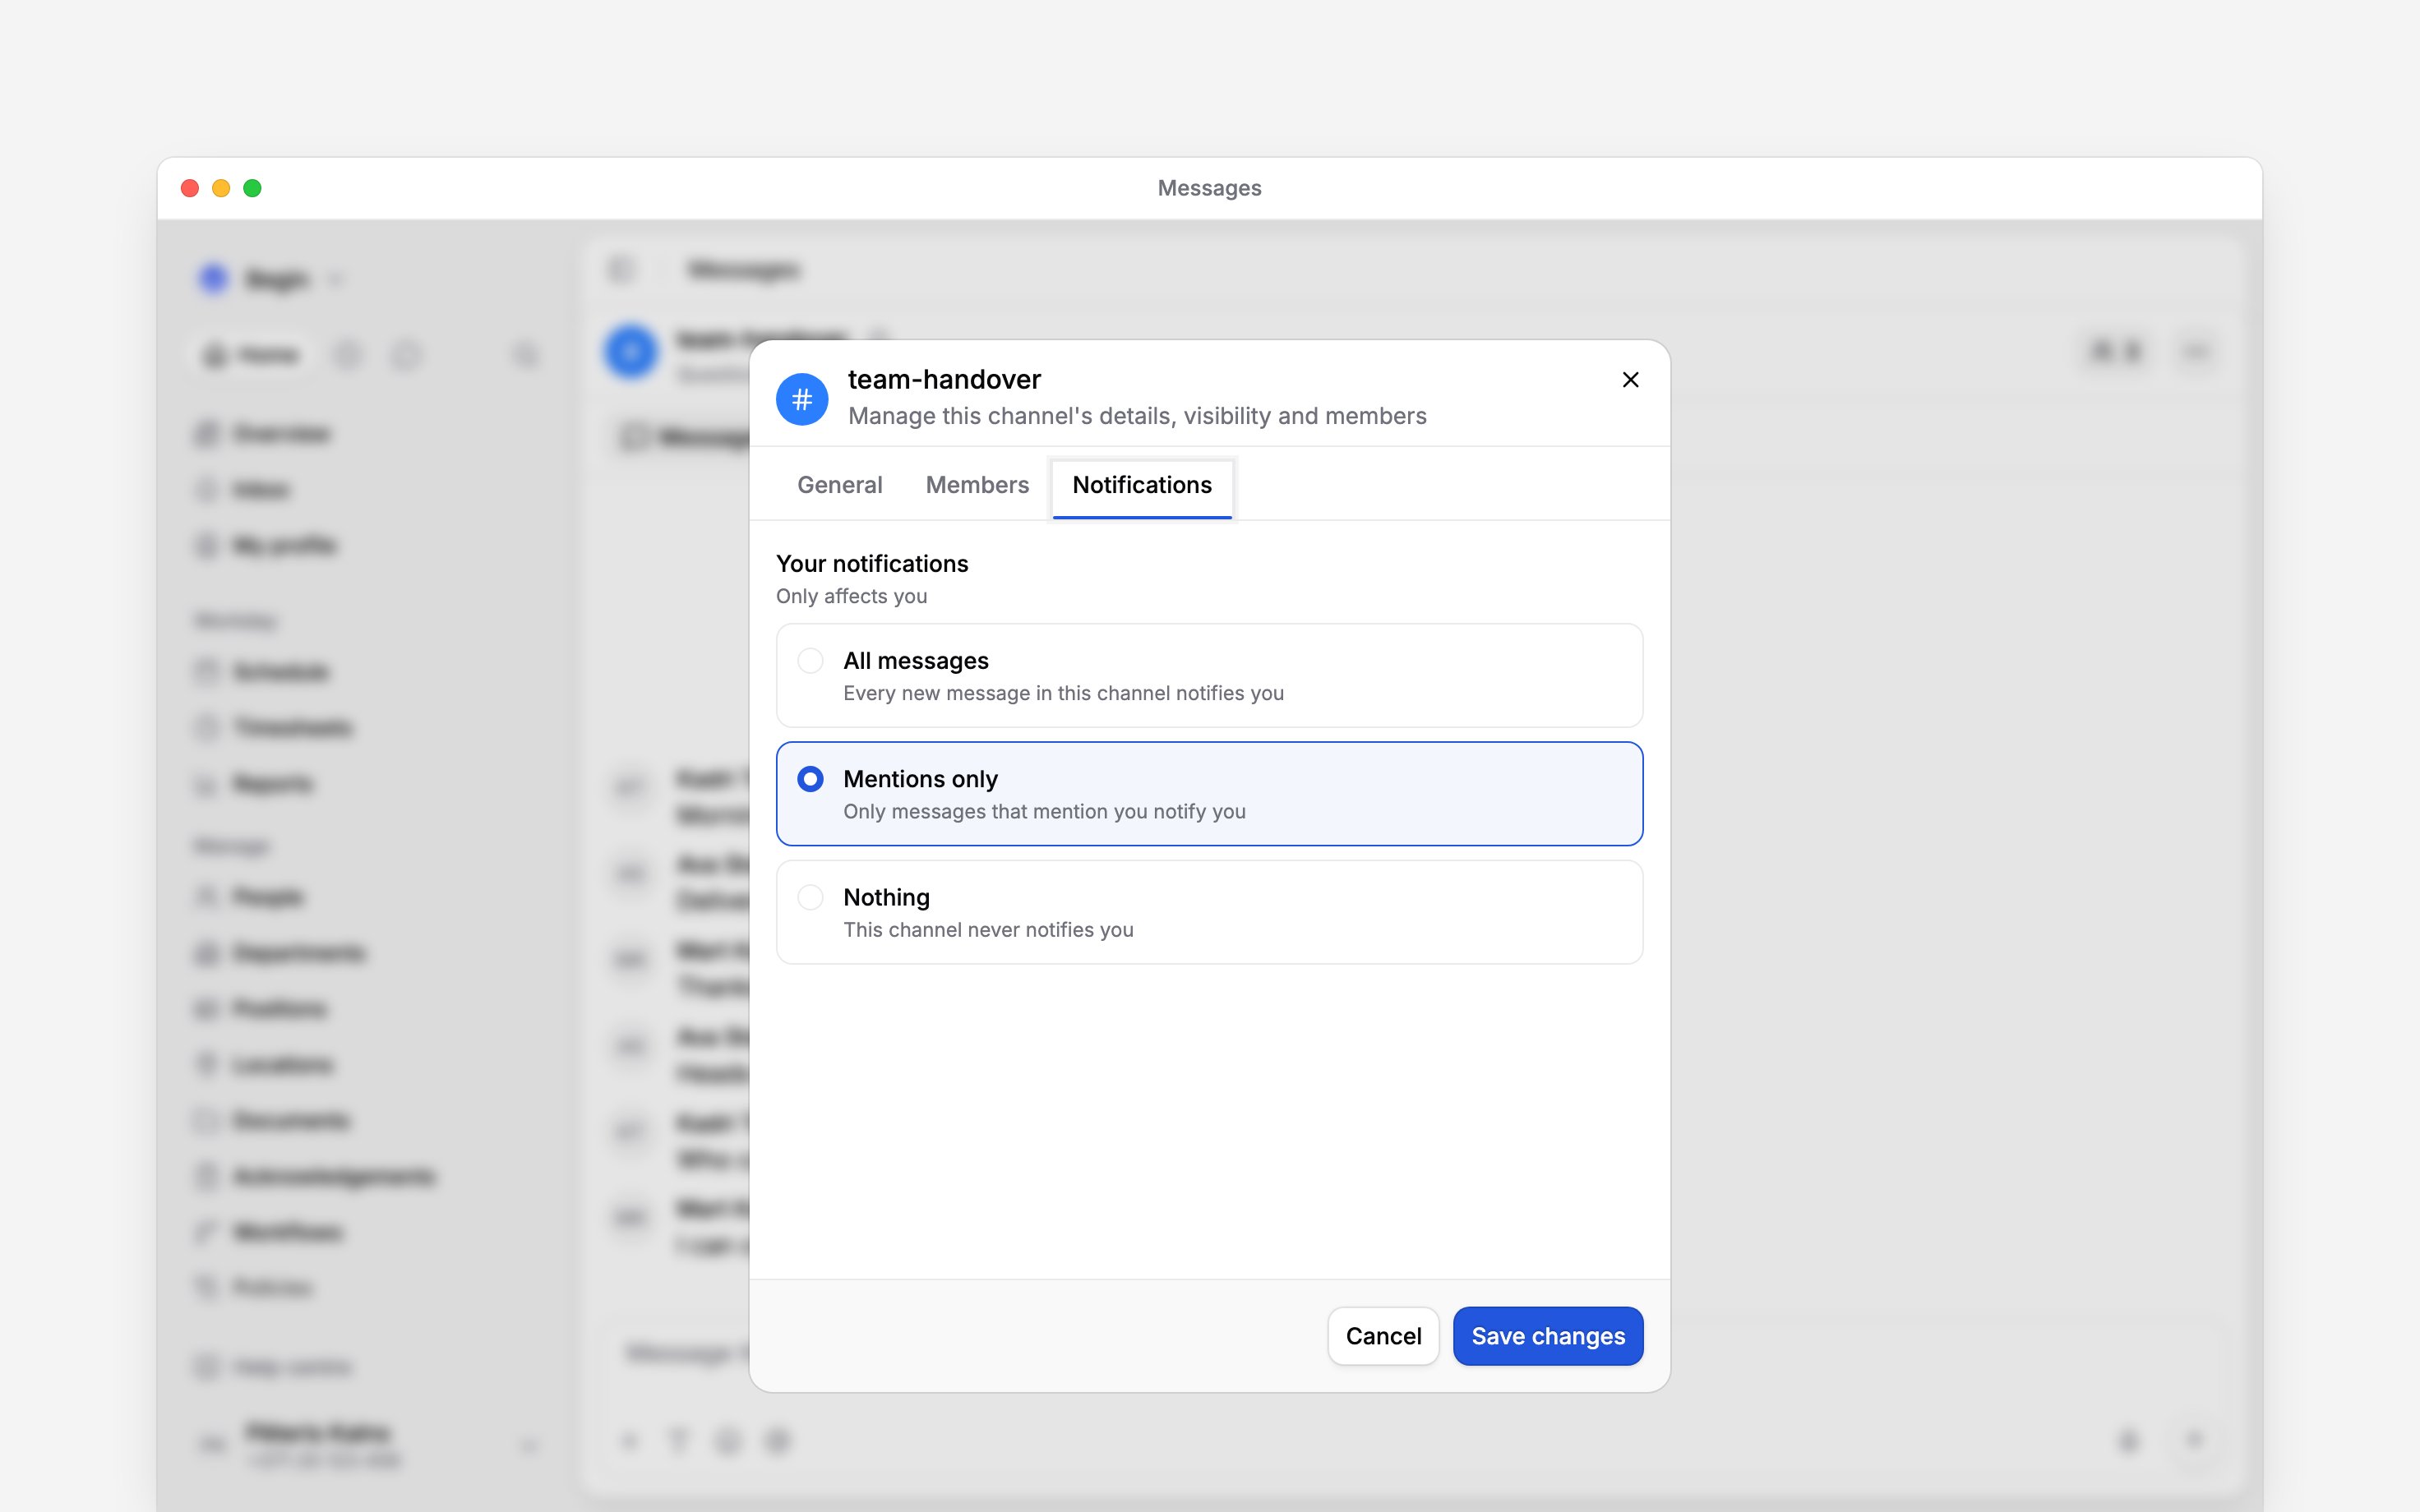Click 'Every new message in this channel notifies you'

tap(1063, 693)
